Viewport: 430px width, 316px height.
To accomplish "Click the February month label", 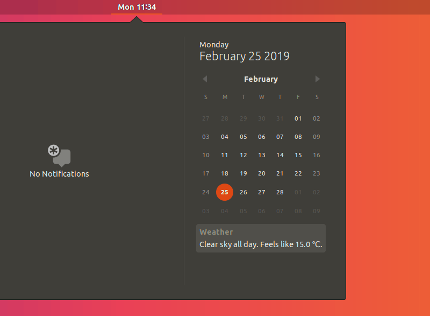I will coord(261,79).
